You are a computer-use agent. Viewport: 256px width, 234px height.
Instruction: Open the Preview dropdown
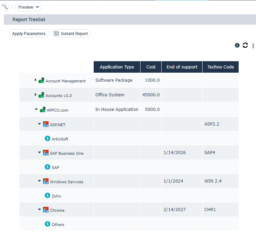[x=28, y=7]
